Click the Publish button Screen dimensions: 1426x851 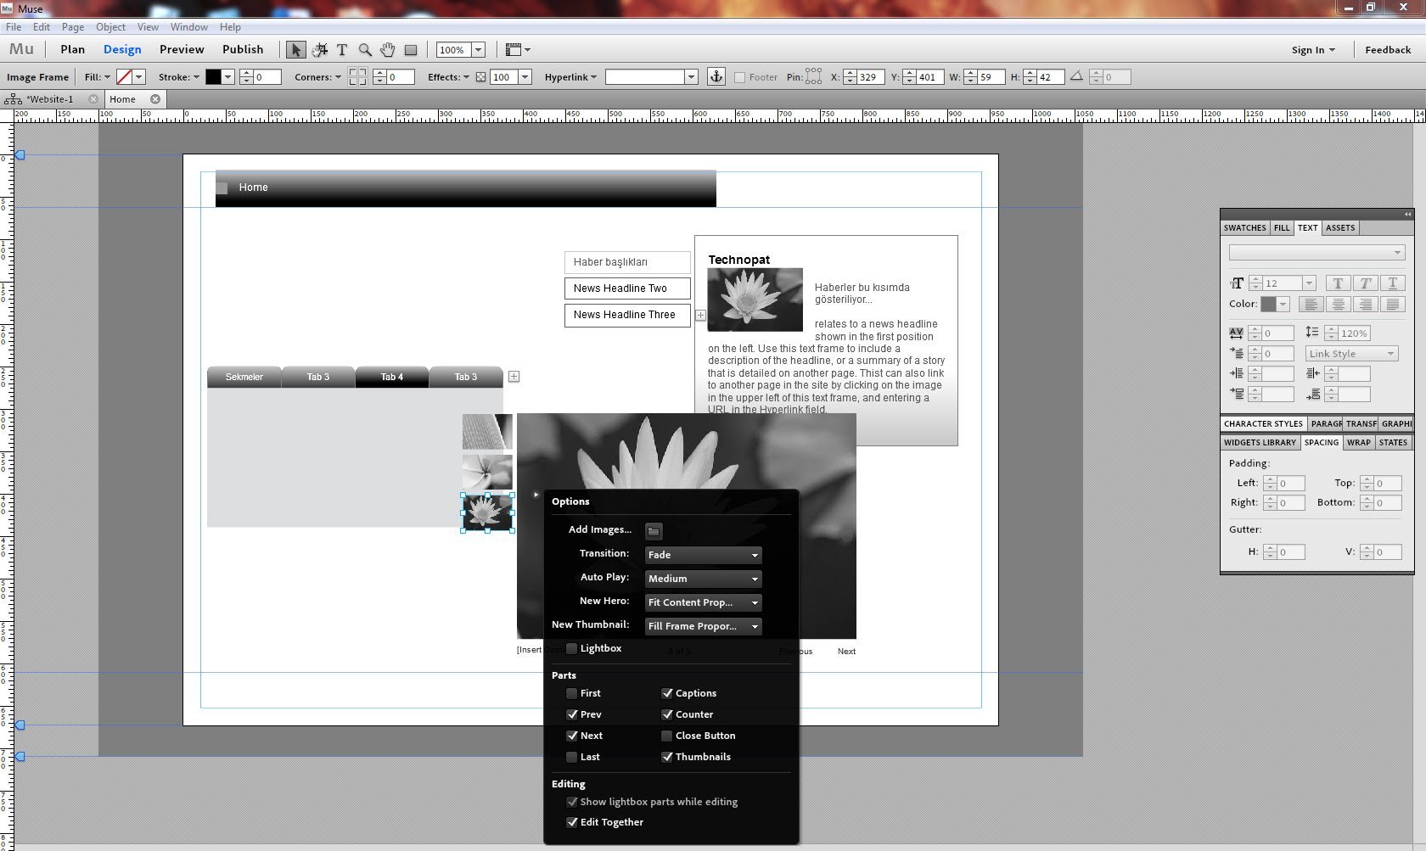click(x=243, y=49)
